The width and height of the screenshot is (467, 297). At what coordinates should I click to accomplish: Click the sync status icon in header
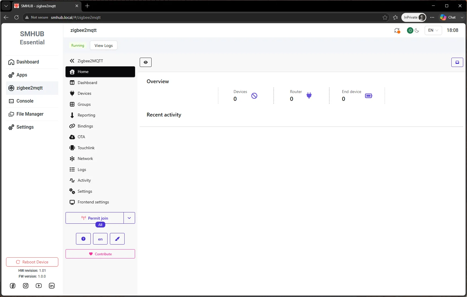pyautogui.click(x=397, y=30)
